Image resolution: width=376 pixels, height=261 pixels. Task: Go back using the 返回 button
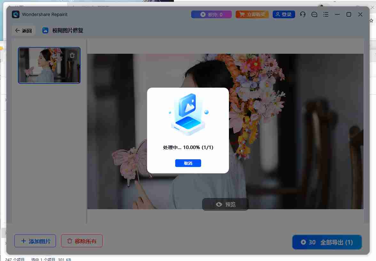pos(23,31)
